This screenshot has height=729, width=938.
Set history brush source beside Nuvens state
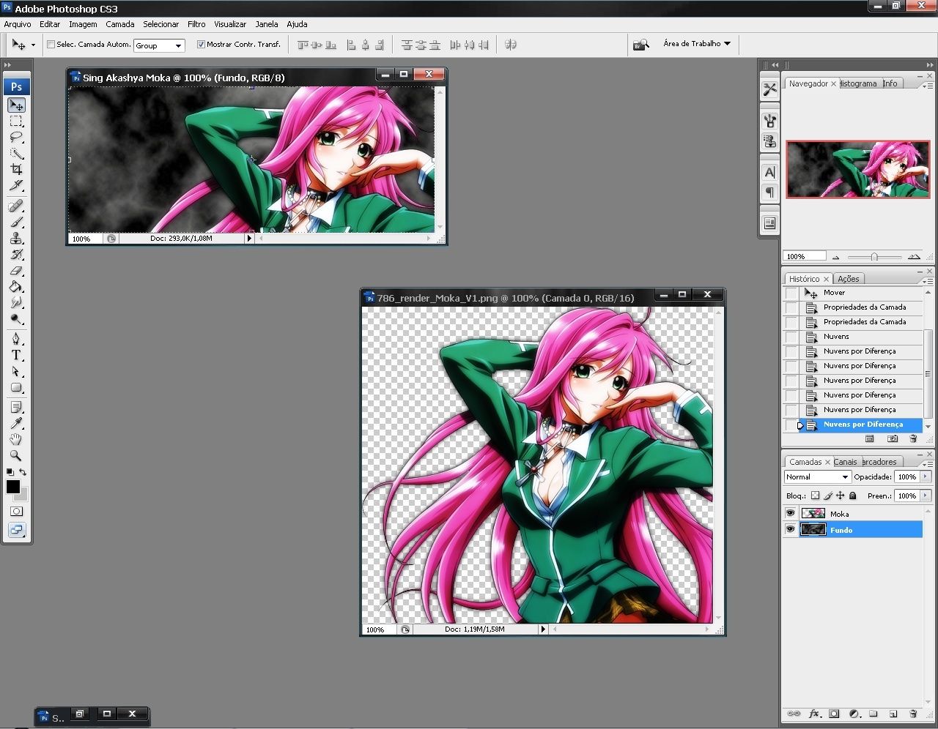tap(791, 337)
